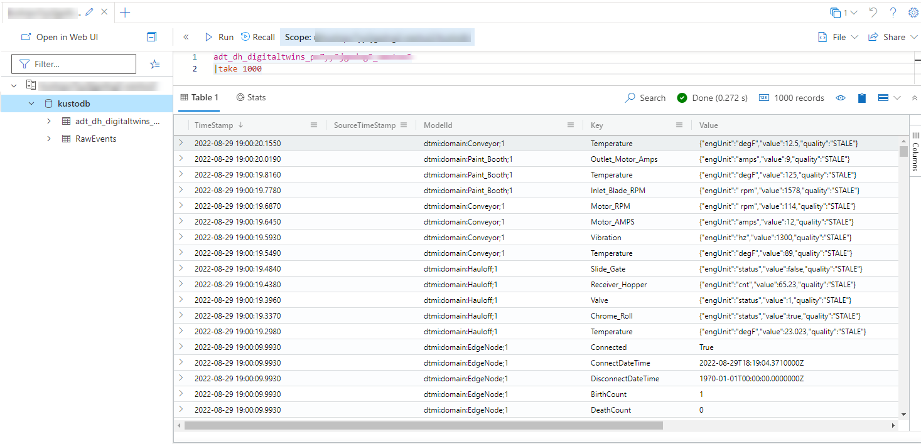921x444 pixels.
Task: Click the Filter input field
Action: tap(80, 64)
